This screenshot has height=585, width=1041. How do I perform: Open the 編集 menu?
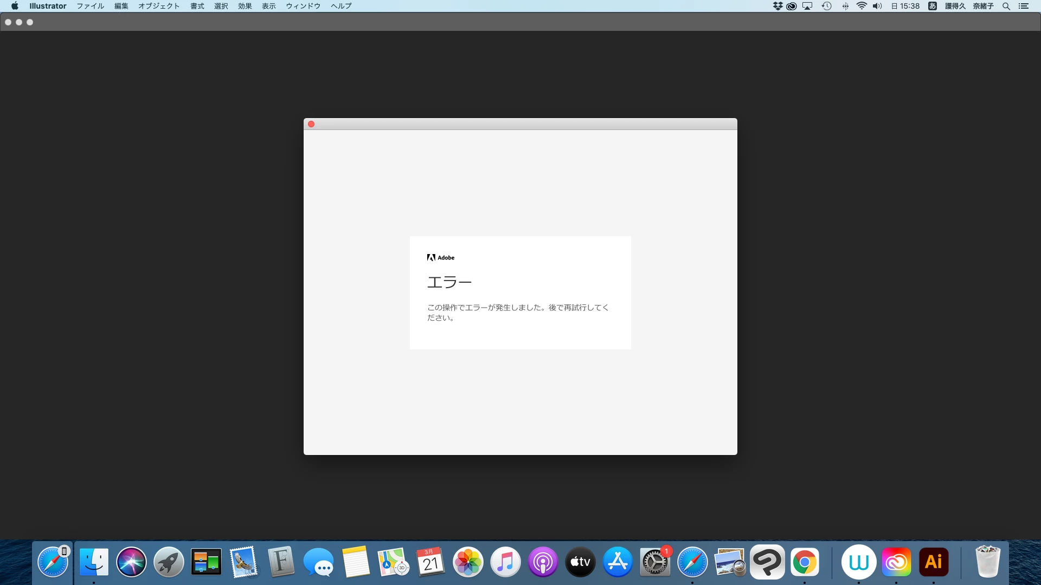click(121, 6)
